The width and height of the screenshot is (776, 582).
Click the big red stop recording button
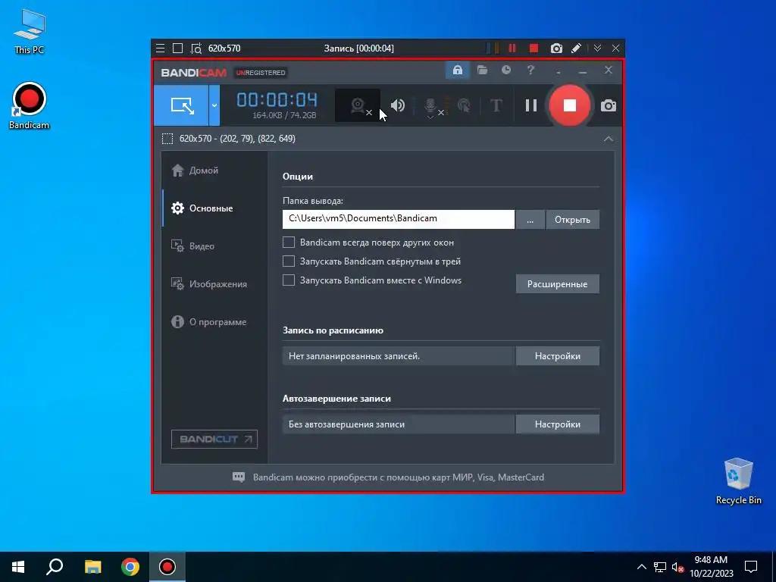click(x=570, y=105)
